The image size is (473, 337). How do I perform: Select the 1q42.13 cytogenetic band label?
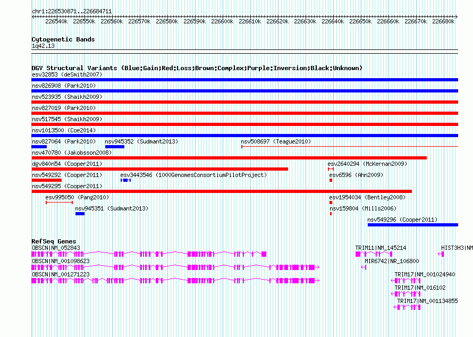coord(43,46)
